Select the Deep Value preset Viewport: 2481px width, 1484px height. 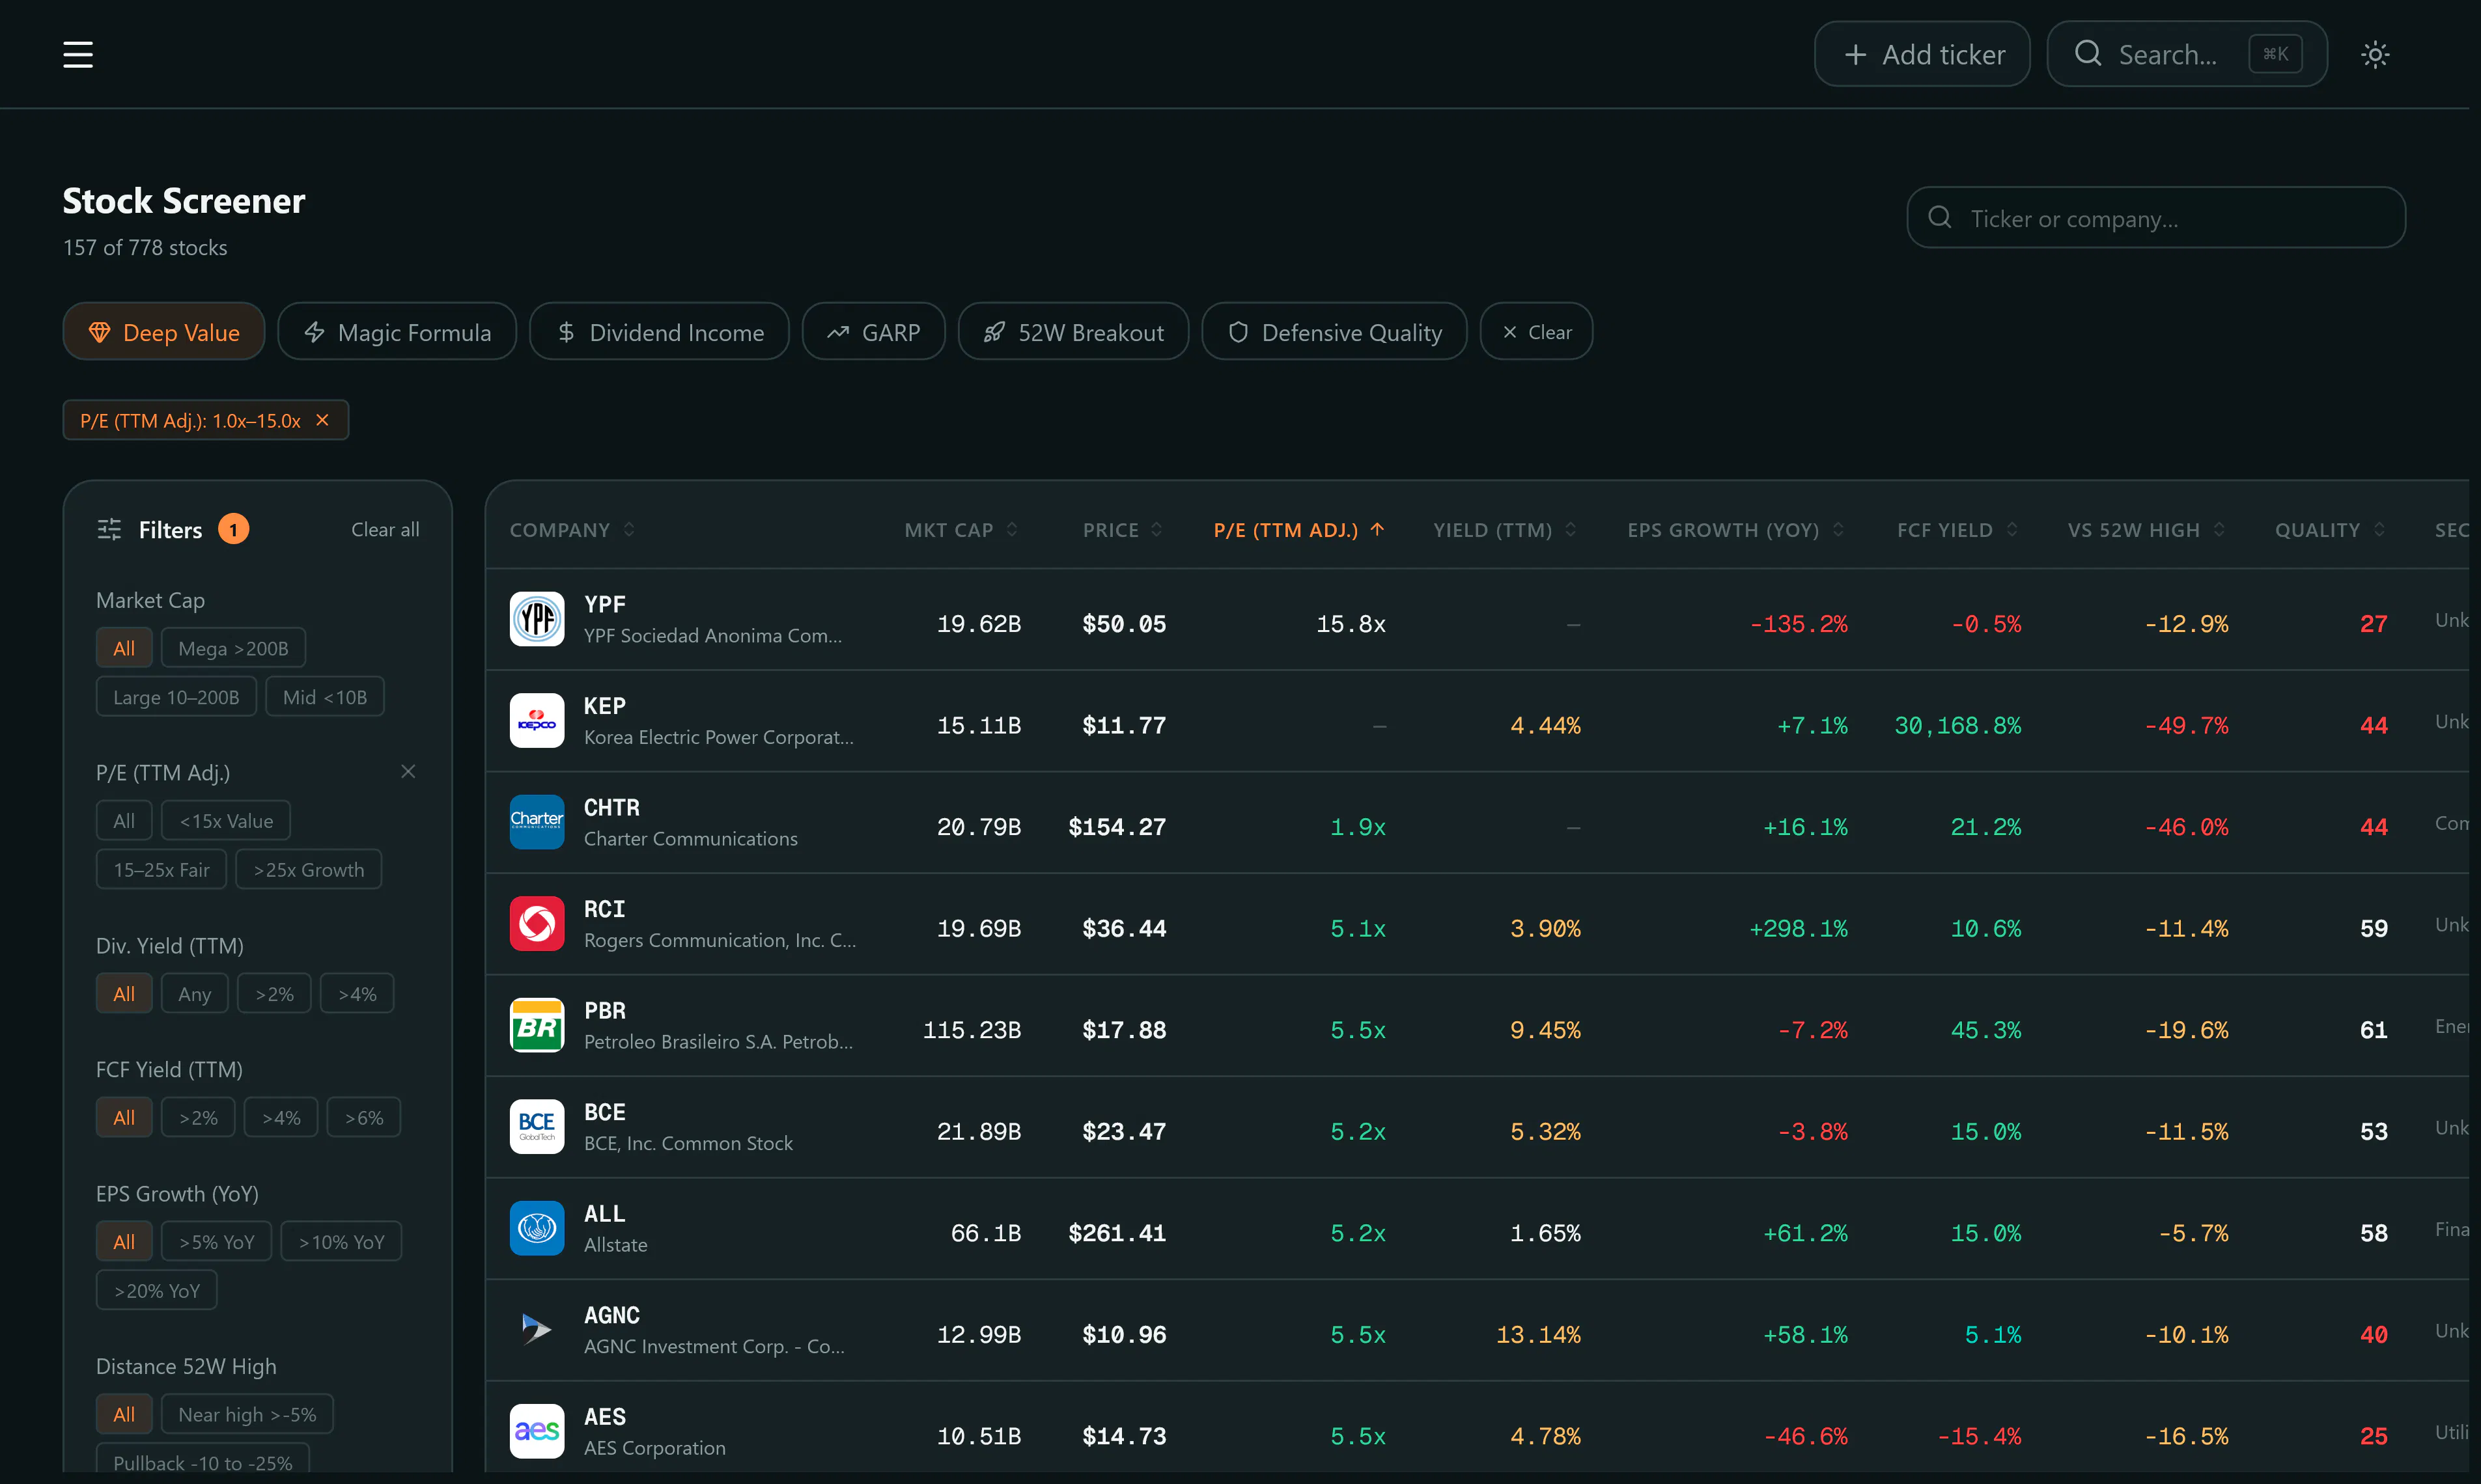(164, 332)
